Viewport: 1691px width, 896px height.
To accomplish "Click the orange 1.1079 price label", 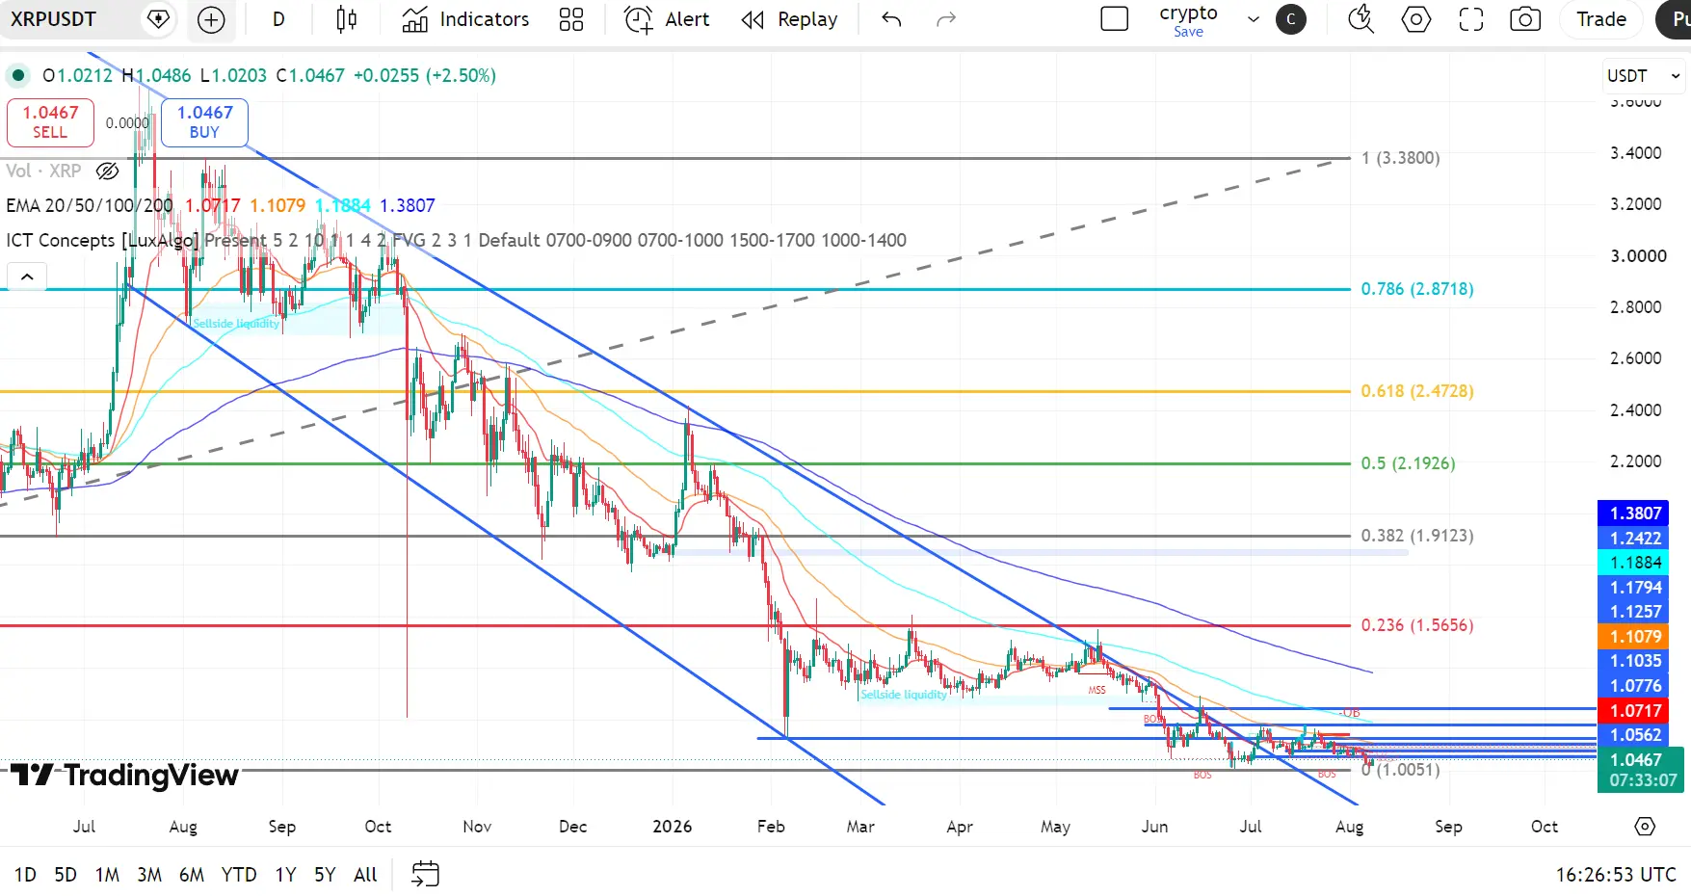I will tap(1635, 637).
